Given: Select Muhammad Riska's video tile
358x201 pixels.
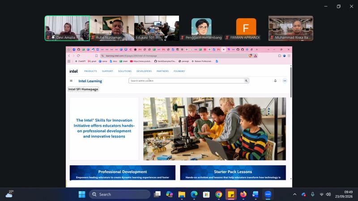Looking at the screenshot, I should click(291, 28).
